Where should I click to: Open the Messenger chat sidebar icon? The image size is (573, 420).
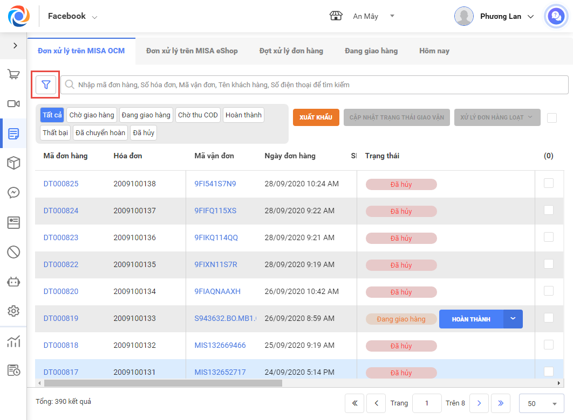13,193
